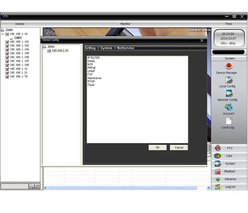Click the LogOut button
Viewport: 248px width, 213px height.
coord(229,187)
